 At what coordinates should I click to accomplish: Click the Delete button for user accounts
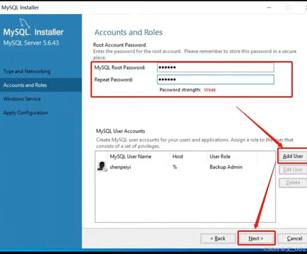click(x=293, y=183)
